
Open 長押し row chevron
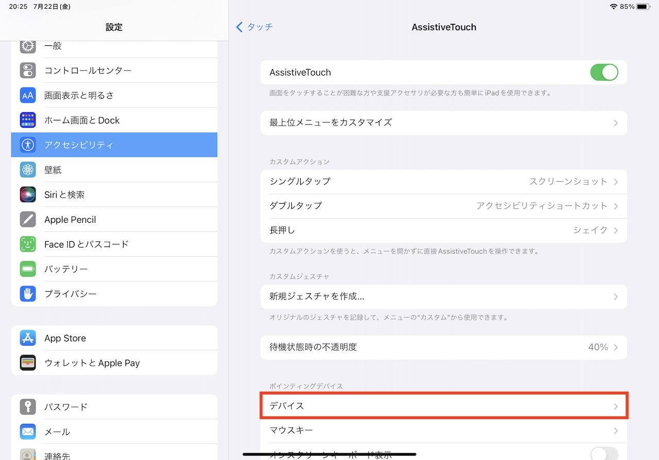616,231
